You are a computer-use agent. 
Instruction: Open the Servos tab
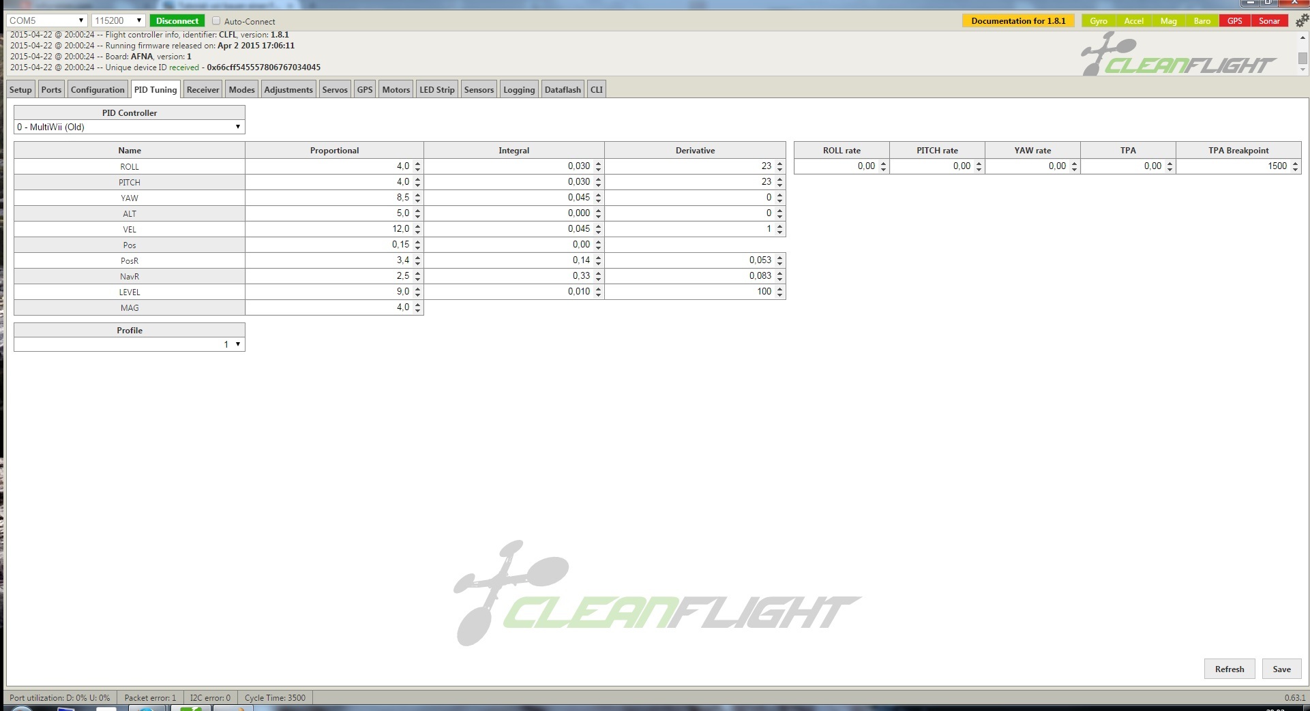[x=335, y=89]
